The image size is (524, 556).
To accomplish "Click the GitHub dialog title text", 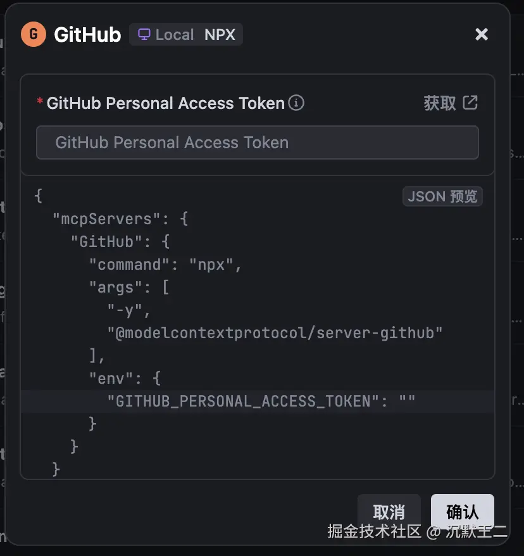I will pyautogui.click(x=87, y=35).
